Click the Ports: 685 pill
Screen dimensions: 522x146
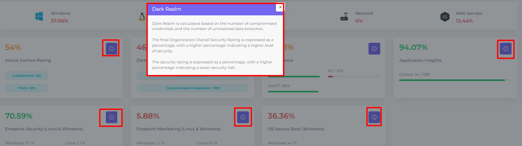pos(27,88)
